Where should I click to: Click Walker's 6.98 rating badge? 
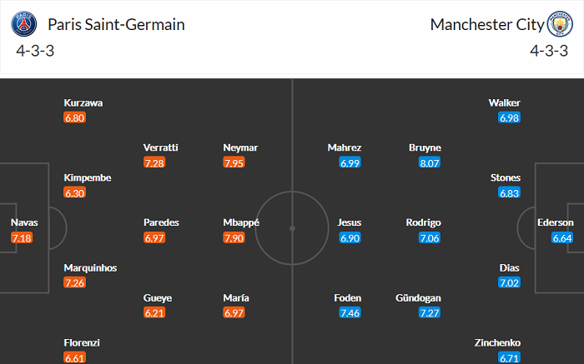(510, 117)
